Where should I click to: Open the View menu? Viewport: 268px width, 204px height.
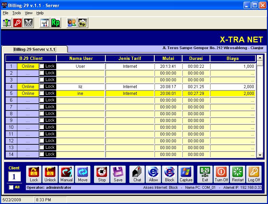click(x=29, y=13)
